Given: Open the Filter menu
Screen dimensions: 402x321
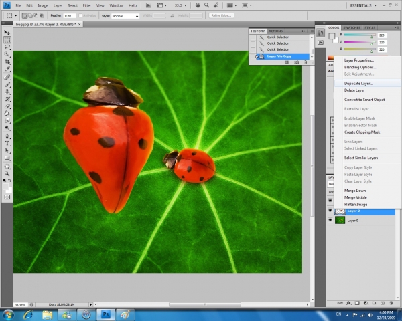Looking at the screenshot, I should point(87,5).
